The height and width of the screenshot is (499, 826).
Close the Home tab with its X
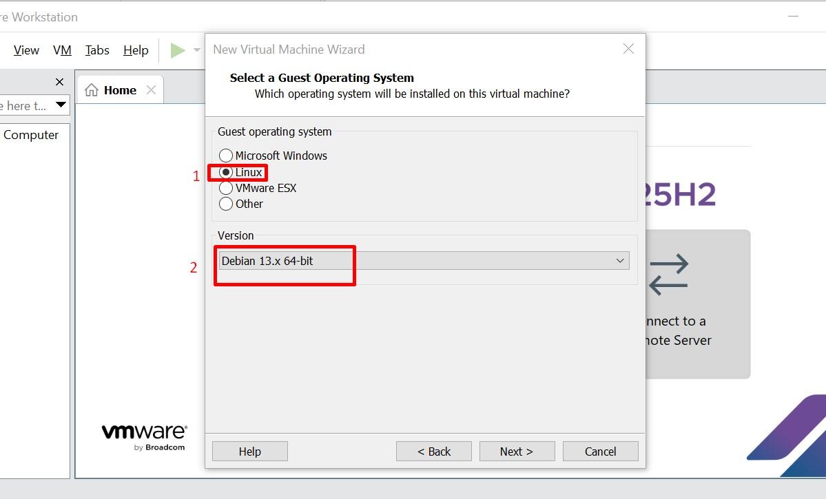(x=151, y=90)
